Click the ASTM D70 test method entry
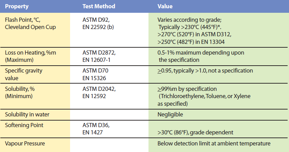289x152 pixels. [x=95, y=71]
